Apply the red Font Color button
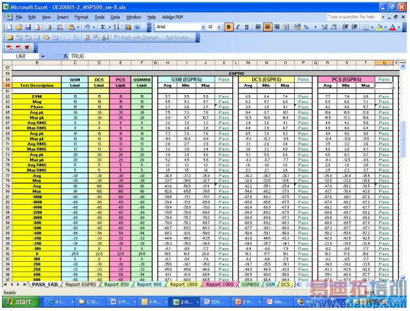The image size is (410, 311). [x=393, y=27]
